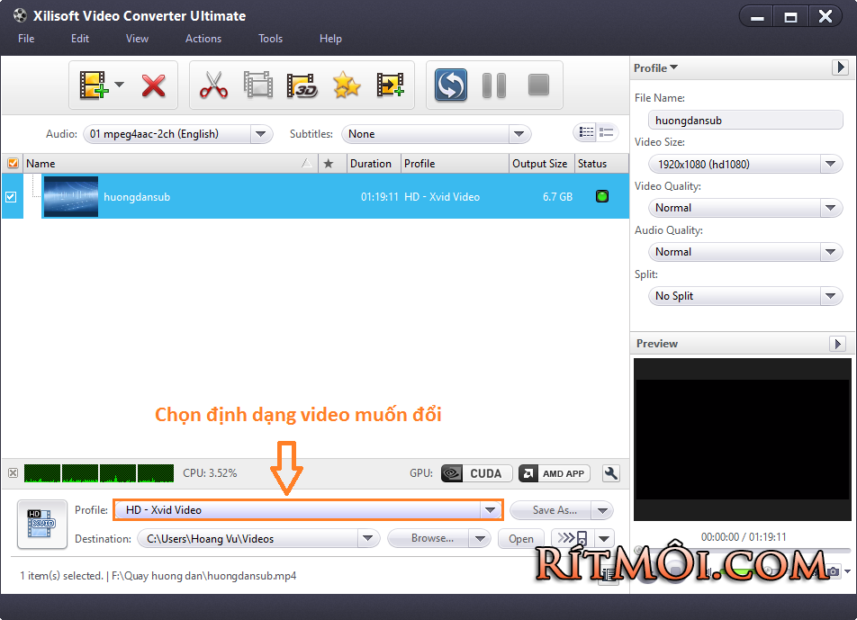The image size is (857, 620).
Task: Open the Effects star tool
Action: pyautogui.click(x=347, y=85)
